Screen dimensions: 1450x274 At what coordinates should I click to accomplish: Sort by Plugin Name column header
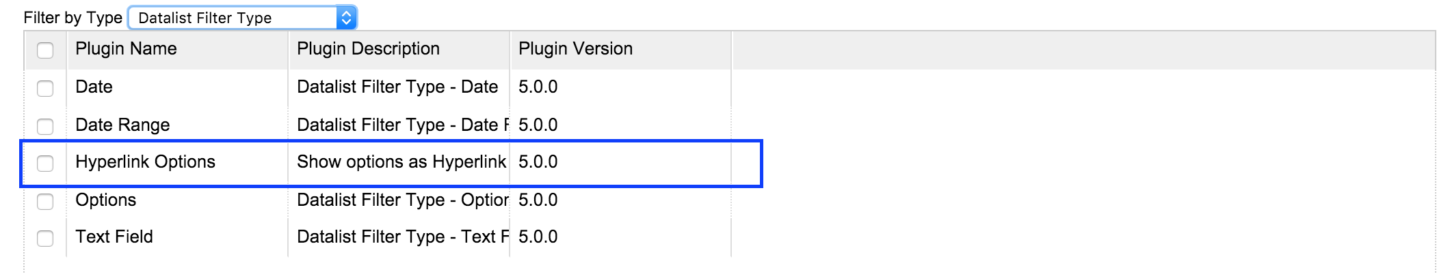tap(126, 49)
